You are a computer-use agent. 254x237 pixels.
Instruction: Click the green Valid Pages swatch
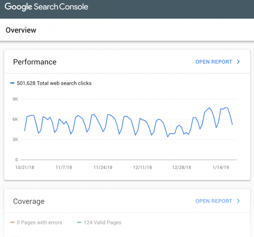coord(79,222)
